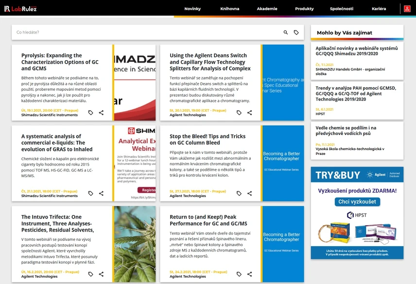Click blue thumbnail on Return to Peak Performance card
416x284 pixels.
(283, 244)
